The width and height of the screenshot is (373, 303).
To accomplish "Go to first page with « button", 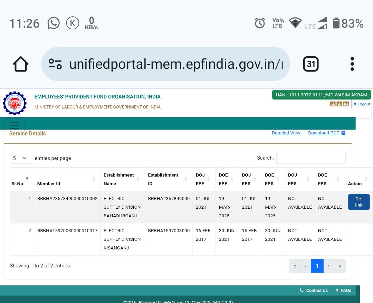I will pos(295,266).
